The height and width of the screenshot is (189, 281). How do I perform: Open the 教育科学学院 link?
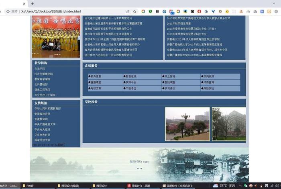(x=42, y=79)
